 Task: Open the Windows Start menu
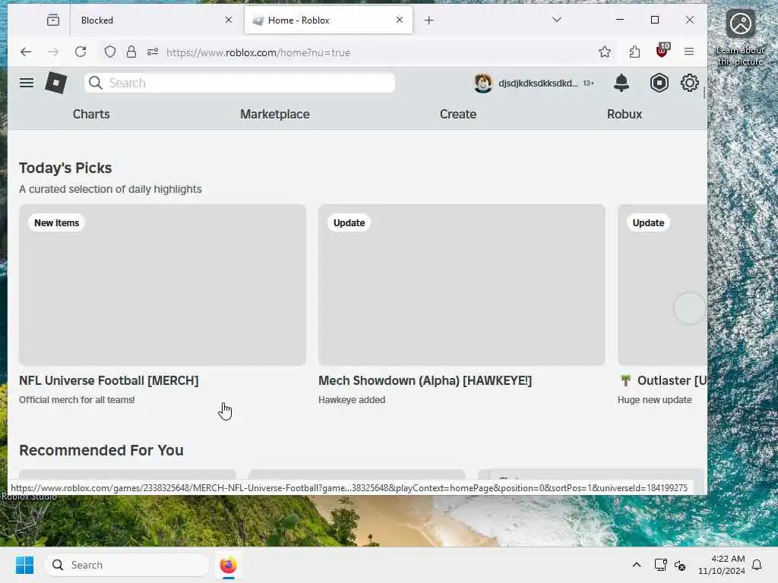(24, 565)
